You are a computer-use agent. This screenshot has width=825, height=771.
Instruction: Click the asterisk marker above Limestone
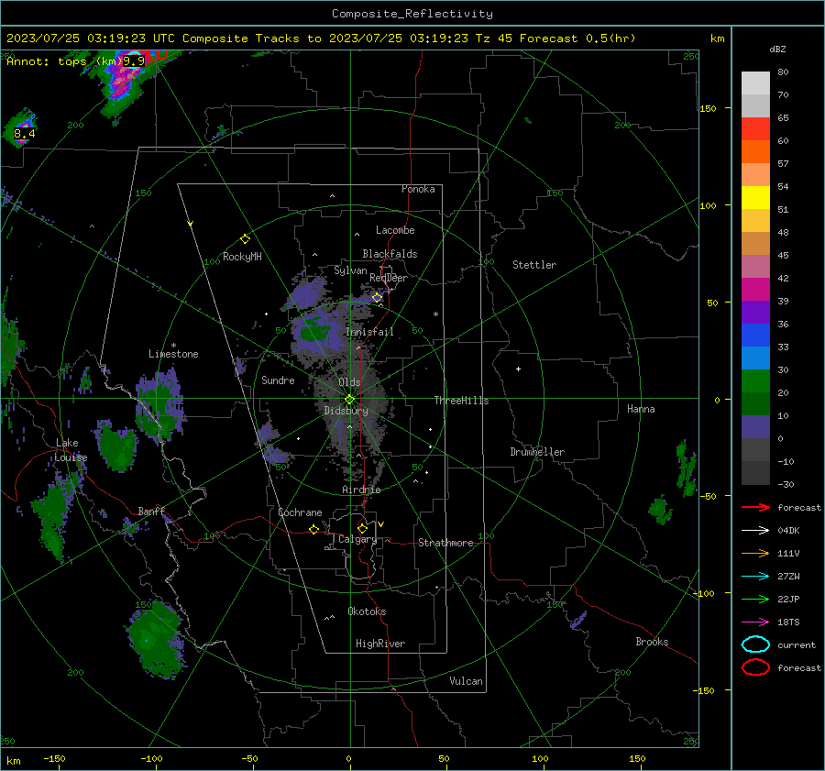[x=173, y=346]
